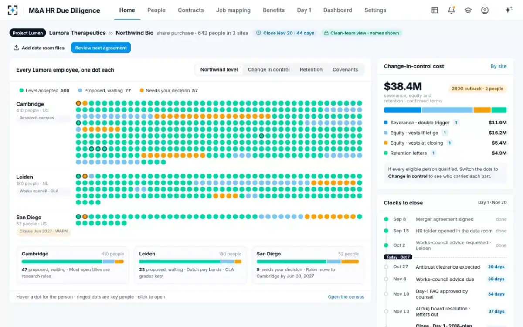Click the lock icon in Clean-team view chip
523x327 pixels.
(326, 33)
